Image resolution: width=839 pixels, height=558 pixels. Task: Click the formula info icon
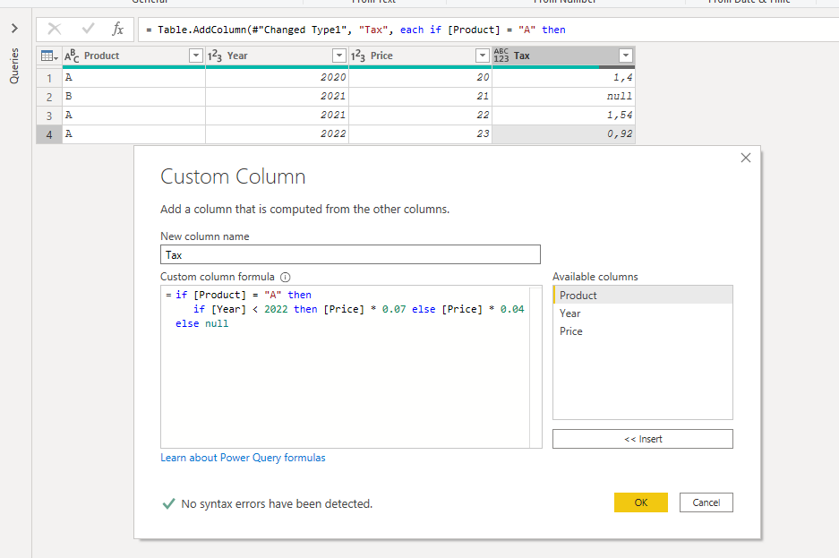(286, 277)
